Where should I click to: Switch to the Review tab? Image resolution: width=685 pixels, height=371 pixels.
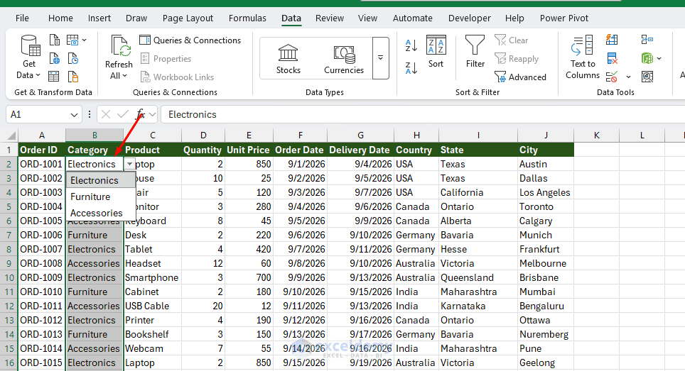coord(330,18)
